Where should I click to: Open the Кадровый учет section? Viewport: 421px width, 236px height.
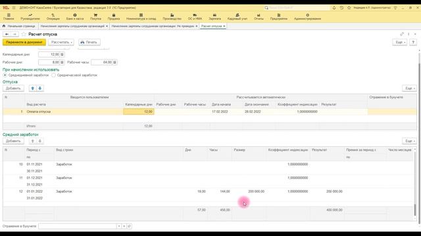point(237,17)
